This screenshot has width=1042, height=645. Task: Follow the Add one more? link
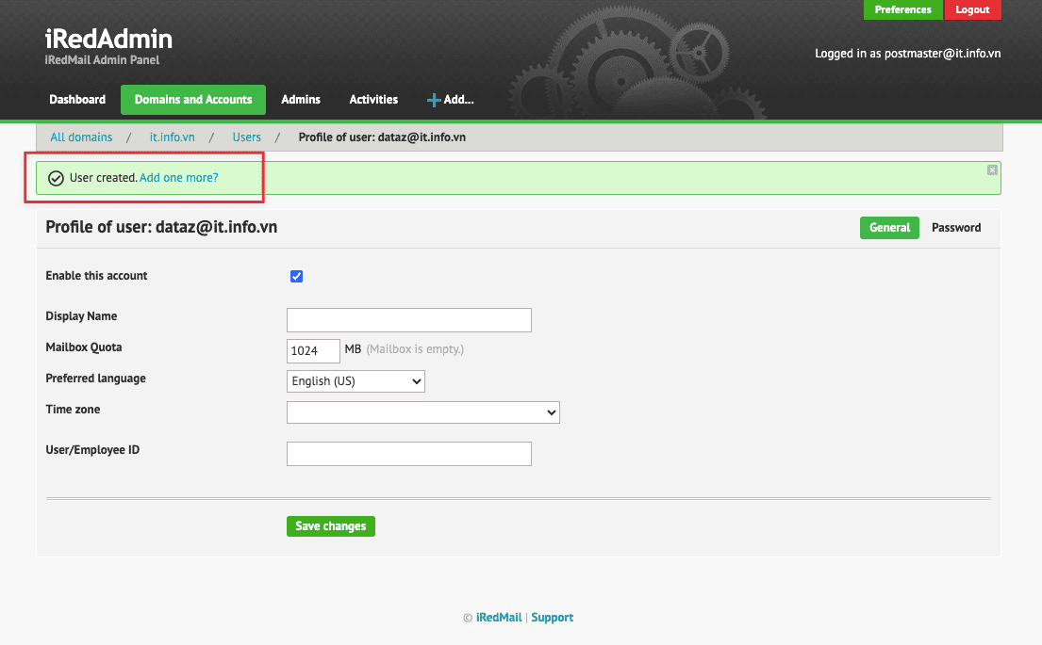pos(178,178)
